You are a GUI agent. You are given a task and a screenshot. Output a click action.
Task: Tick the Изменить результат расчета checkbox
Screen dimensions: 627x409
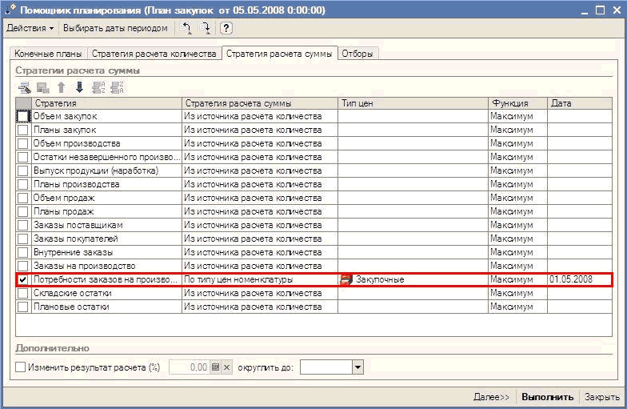click(21, 367)
